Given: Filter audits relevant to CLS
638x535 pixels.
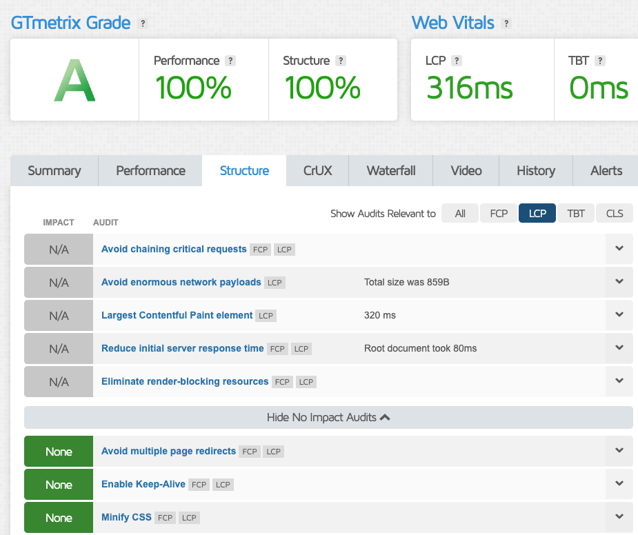Looking at the screenshot, I should (615, 213).
